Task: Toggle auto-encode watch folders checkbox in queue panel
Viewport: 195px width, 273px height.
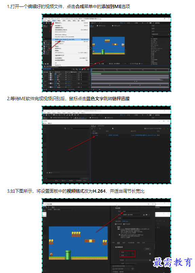Action: (145, 128)
